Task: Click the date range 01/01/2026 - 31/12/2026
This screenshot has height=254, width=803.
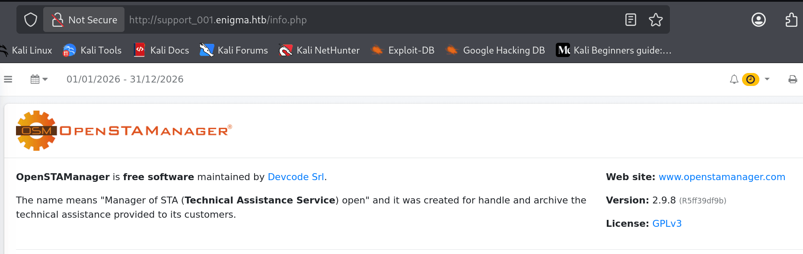Action: pyautogui.click(x=125, y=79)
